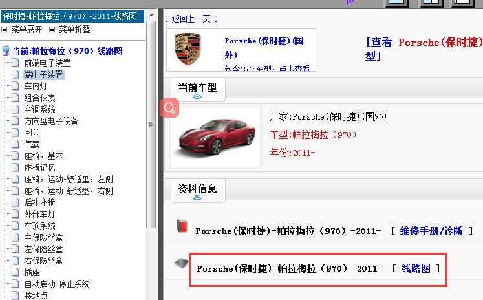Click the 菜单折叠 collapse-all icon

click(52, 30)
